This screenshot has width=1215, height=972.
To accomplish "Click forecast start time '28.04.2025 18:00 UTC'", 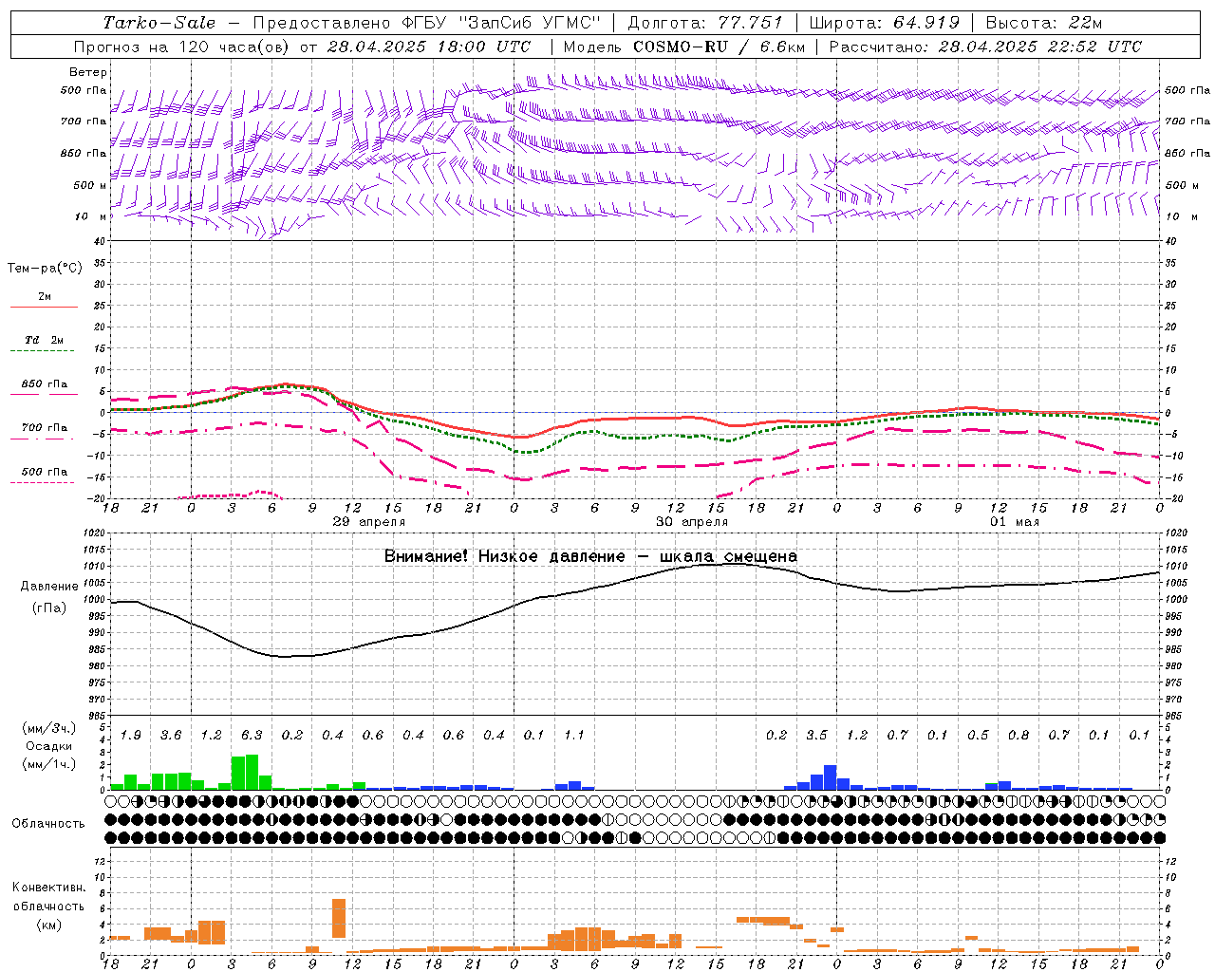I will tap(429, 47).
